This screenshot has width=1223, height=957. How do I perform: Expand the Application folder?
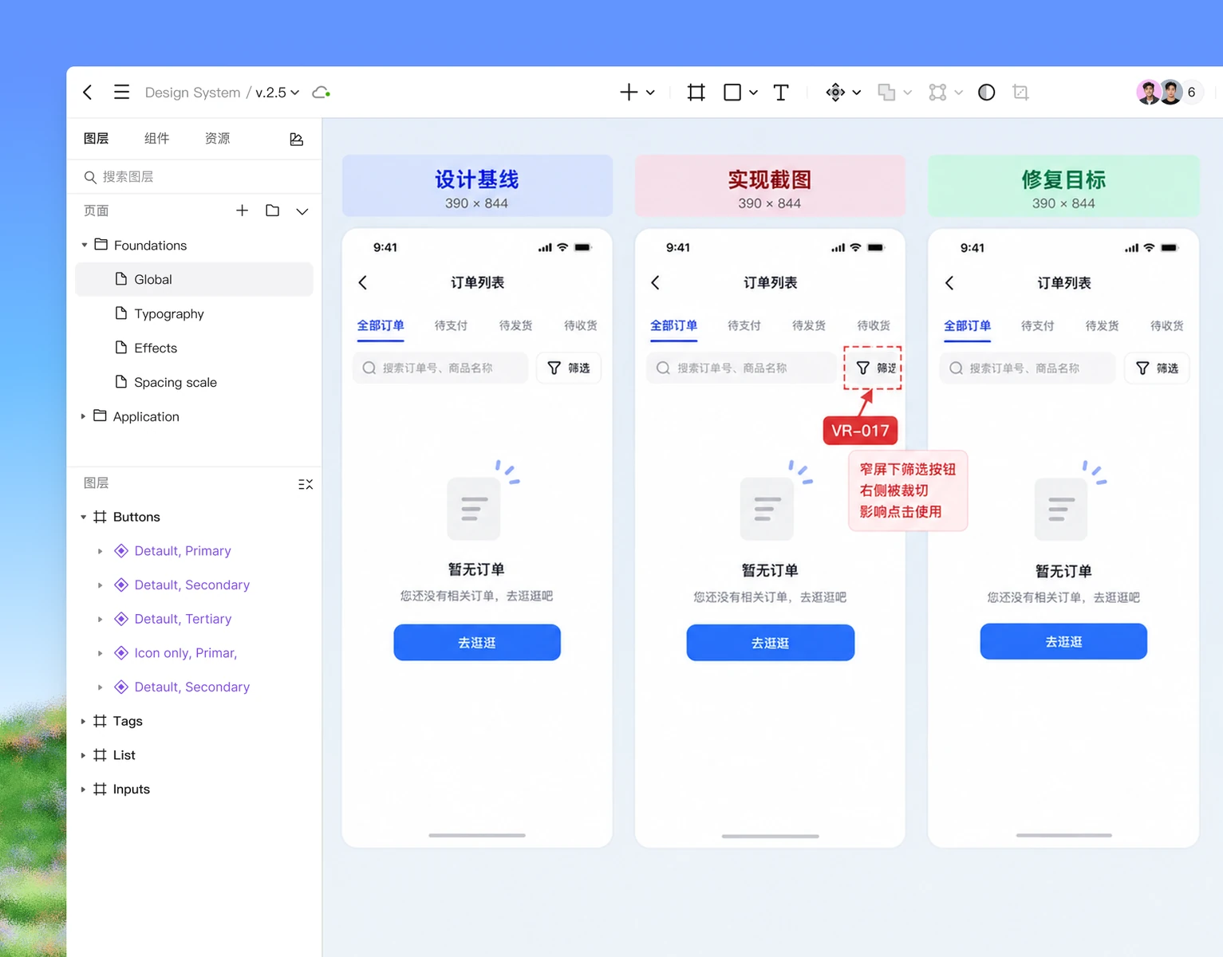click(83, 416)
